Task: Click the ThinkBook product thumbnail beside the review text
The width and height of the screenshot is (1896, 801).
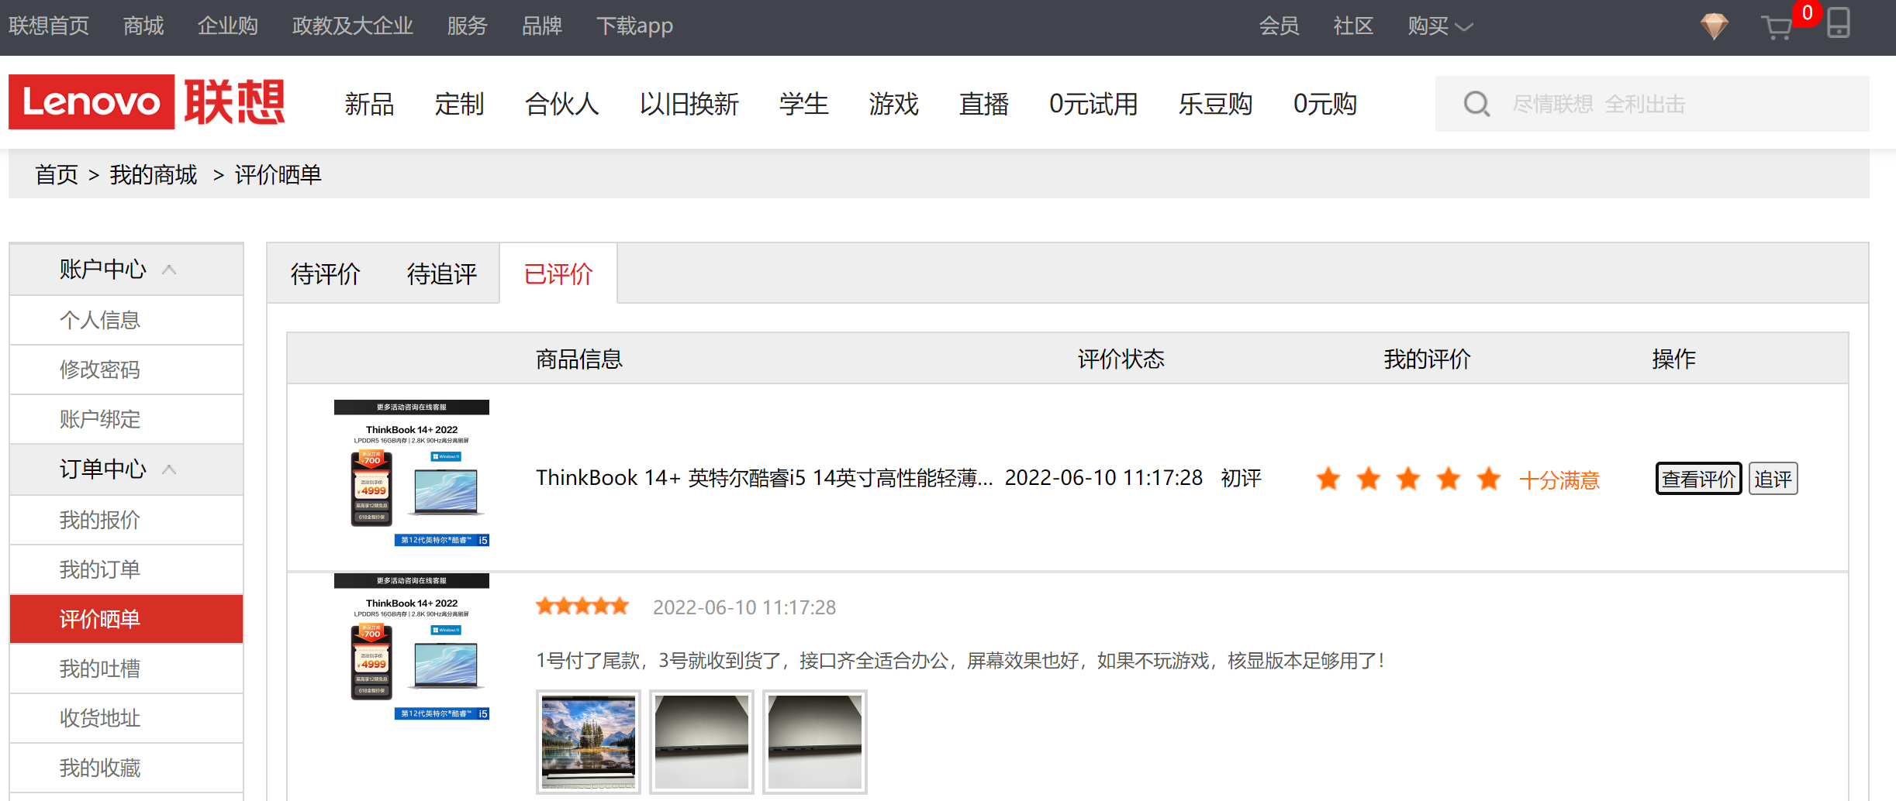Action: click(412, 647)
